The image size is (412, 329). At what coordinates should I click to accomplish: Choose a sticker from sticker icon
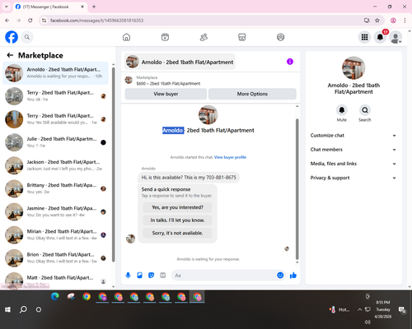coord(151,276)
